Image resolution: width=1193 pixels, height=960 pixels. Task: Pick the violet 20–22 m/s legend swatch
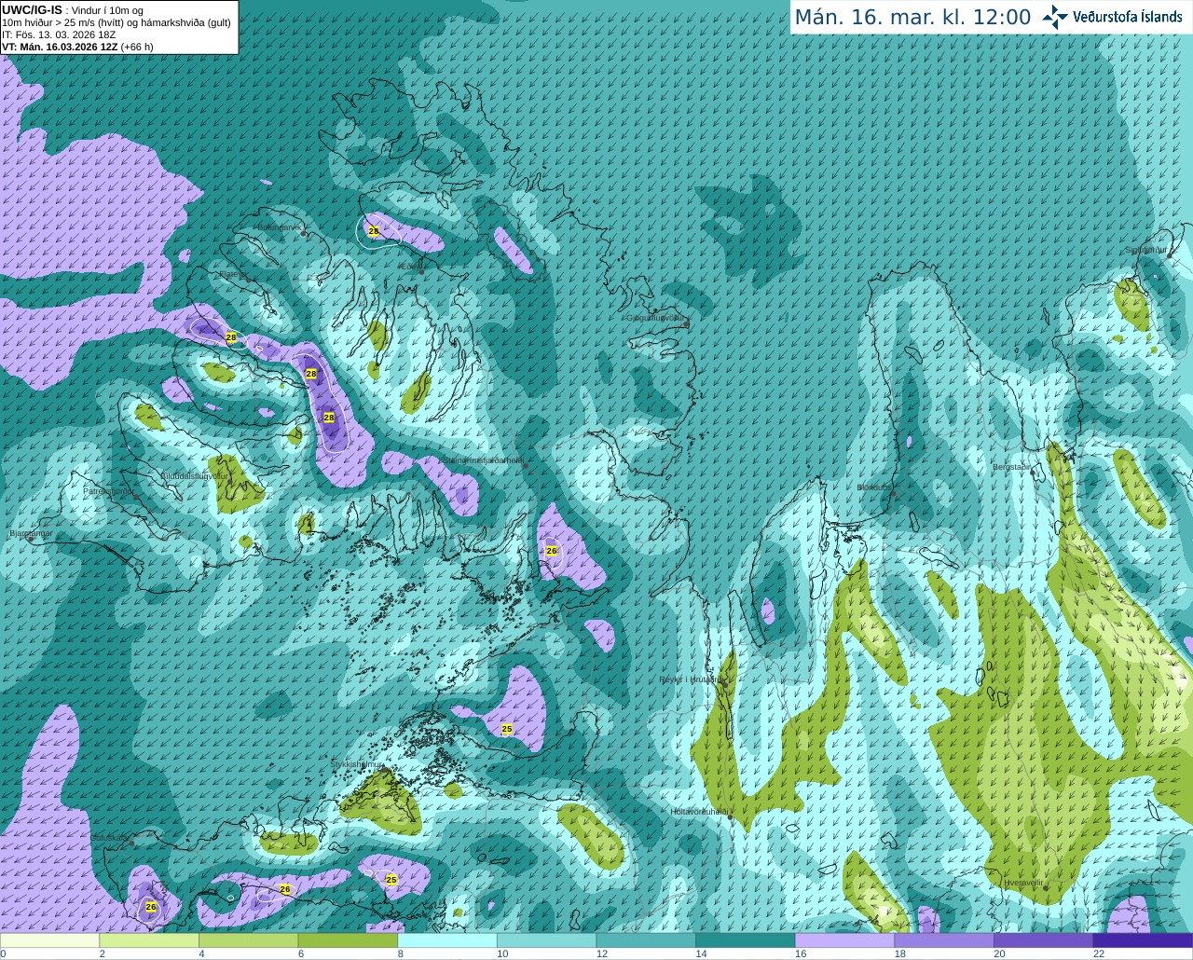[1043, 940]
